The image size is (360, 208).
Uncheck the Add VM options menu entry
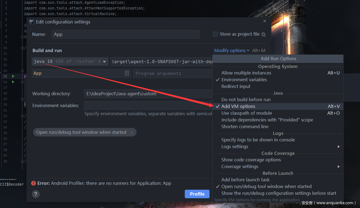click(238, 106)
